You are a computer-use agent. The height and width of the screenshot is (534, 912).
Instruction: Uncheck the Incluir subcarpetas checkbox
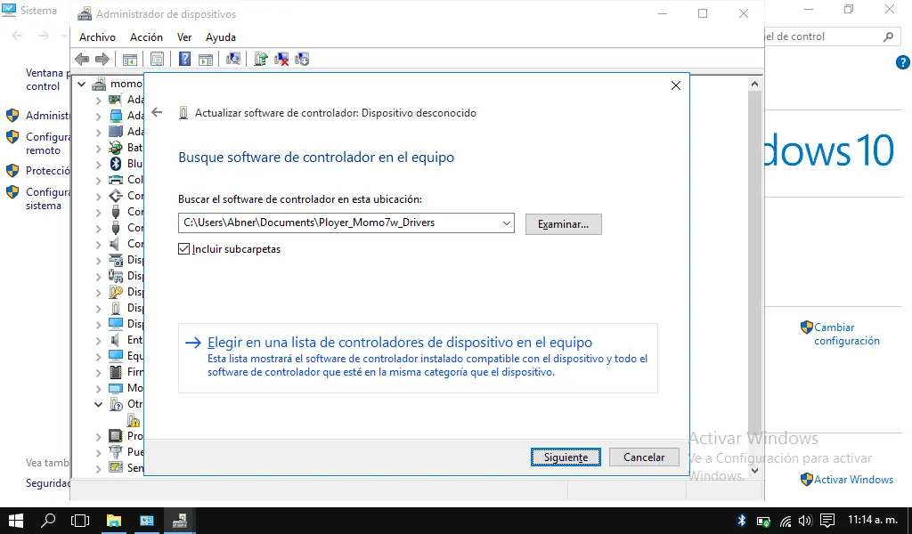tap(183, 249)
